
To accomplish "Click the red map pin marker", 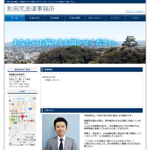I will pyautogui.click(x=22, y=118).
